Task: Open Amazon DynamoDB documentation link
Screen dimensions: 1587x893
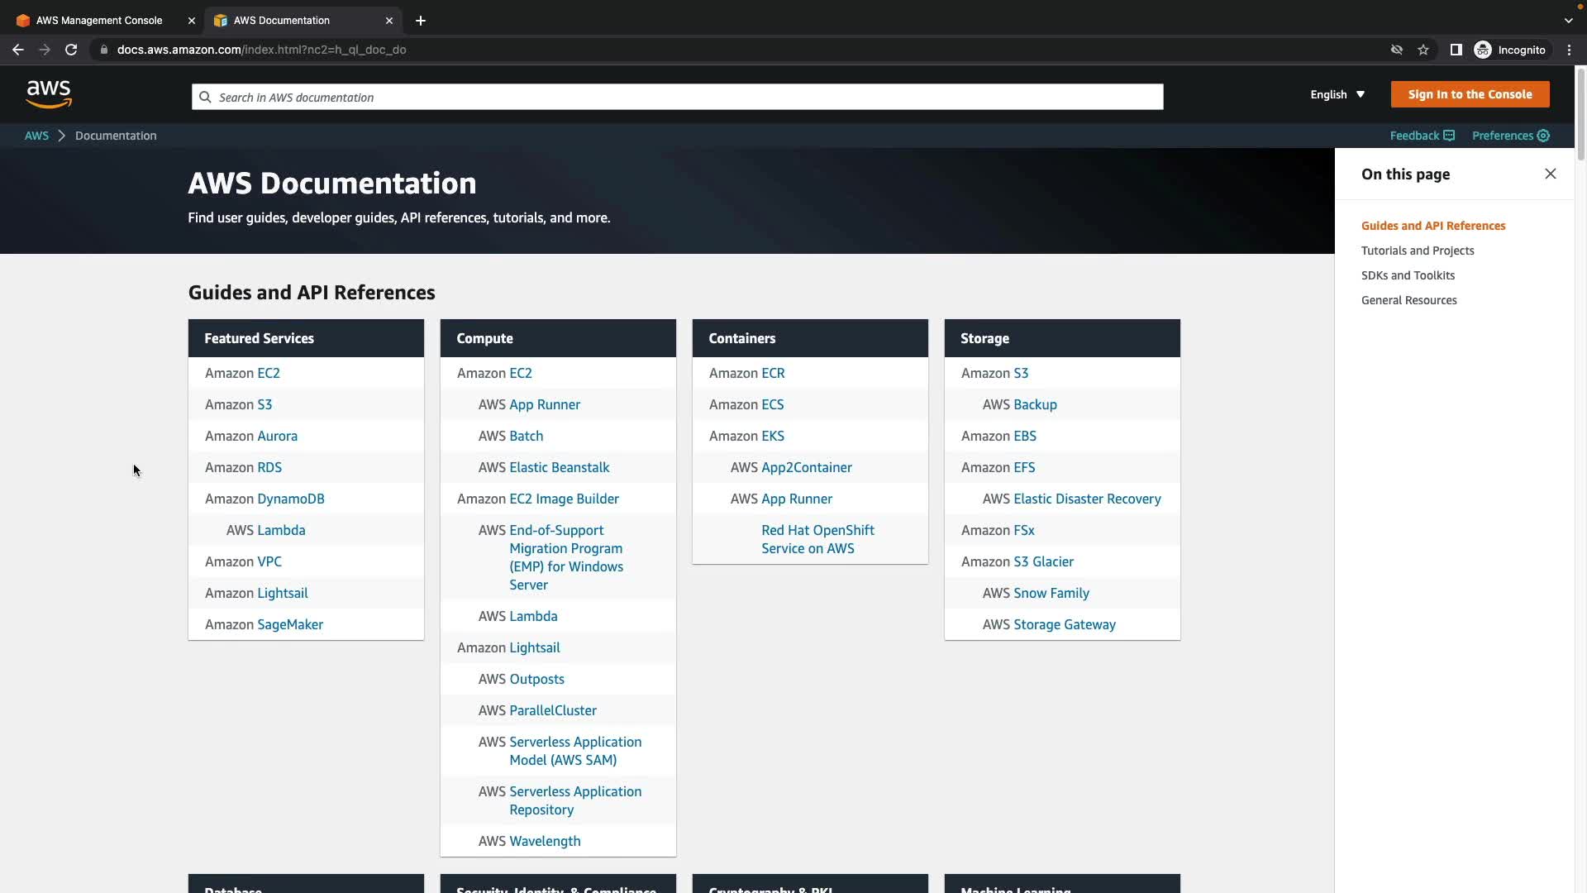Action: 290,499
